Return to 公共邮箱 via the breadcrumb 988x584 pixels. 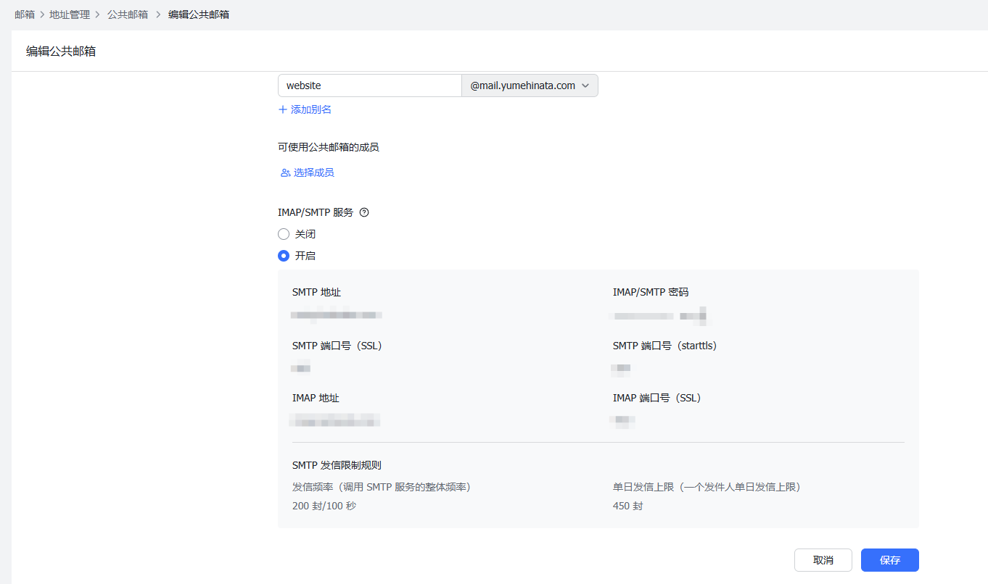[128, 14]
